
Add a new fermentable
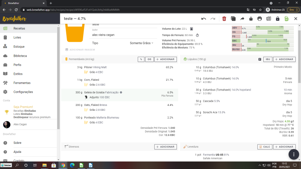tap(166, 59)
